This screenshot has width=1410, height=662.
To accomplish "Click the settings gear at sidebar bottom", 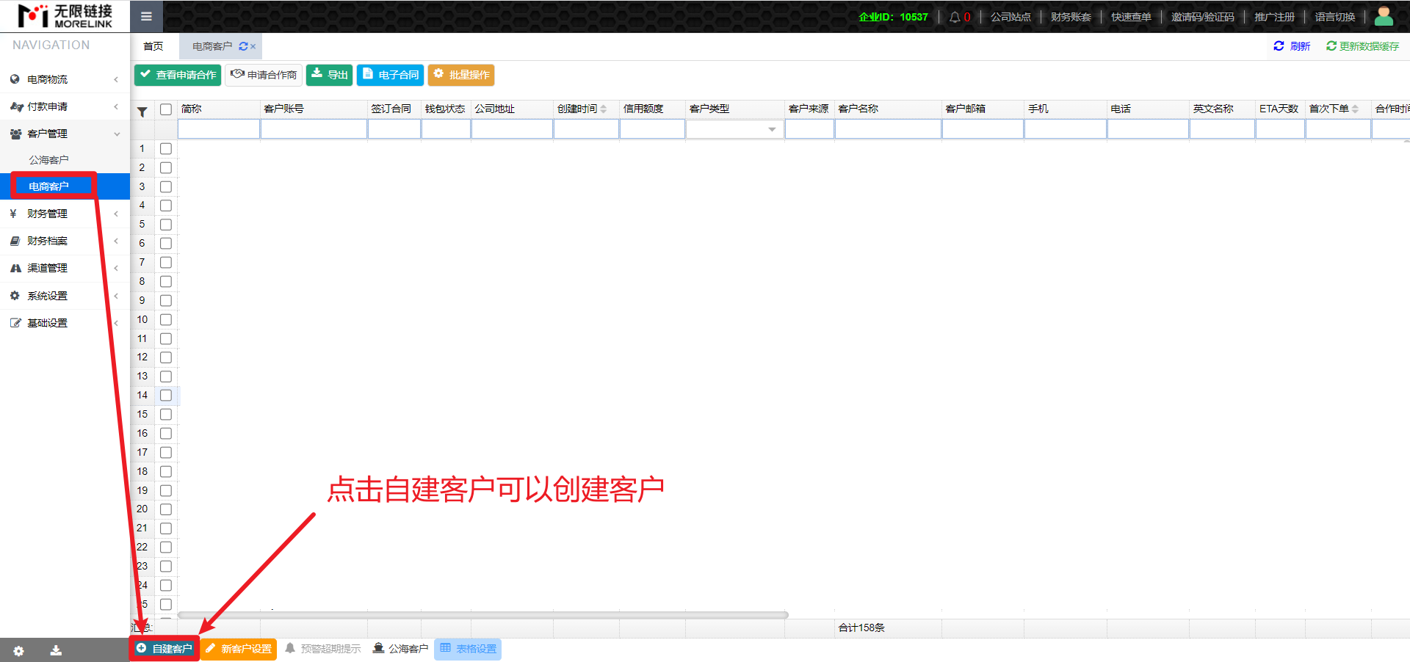I will click(x=18, y=650).
